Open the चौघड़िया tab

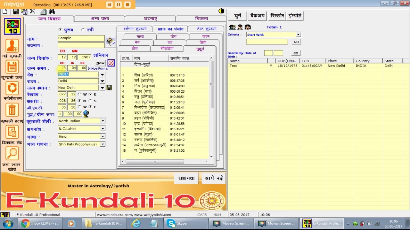(x=167, y=49)
